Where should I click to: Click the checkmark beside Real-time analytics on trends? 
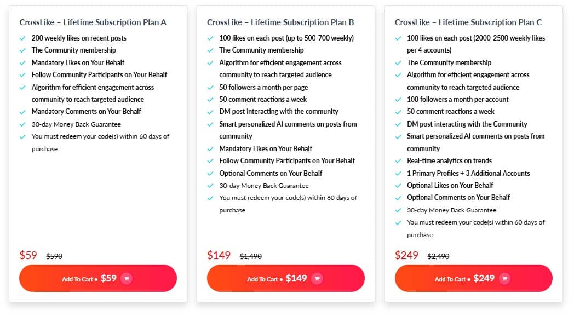click(397, 161)
